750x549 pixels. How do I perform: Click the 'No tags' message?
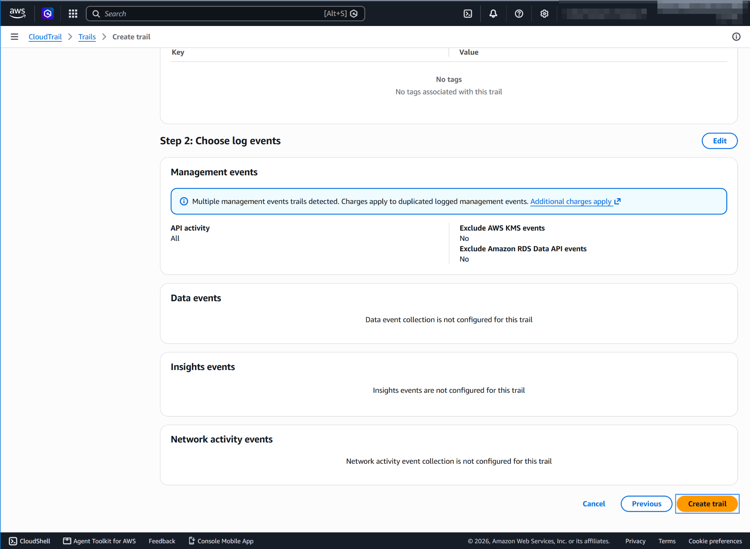[449, 79]
